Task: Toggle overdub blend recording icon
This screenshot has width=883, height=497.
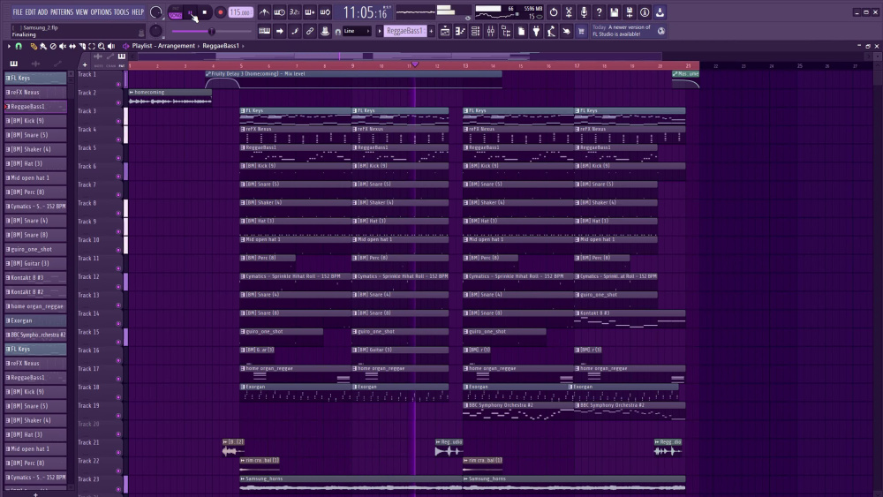Action: tap(310, 11)
